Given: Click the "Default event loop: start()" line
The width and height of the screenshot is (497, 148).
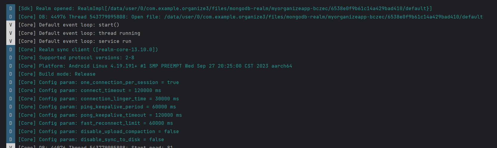Looking at the screenshot, I should click(69, 25).
